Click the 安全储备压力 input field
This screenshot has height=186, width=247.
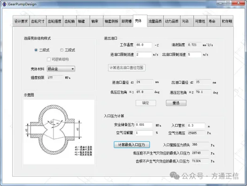click(x=144, y=125)
